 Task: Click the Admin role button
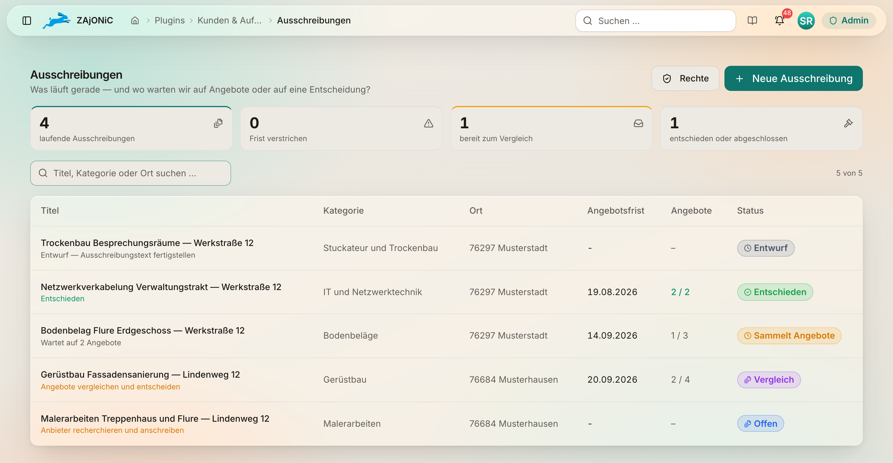tap(849, 21)
